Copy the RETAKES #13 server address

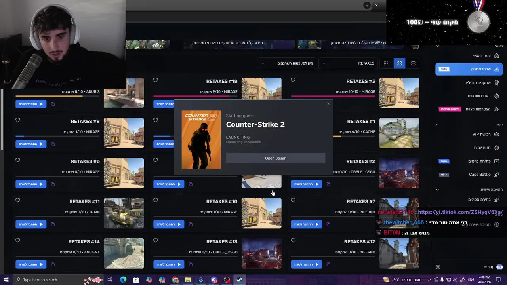click(x=191, y=264)
